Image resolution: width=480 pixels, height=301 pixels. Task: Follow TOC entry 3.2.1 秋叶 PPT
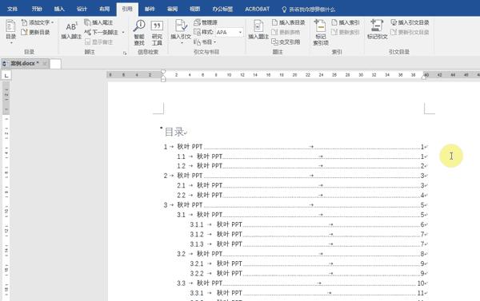[309, 263]
